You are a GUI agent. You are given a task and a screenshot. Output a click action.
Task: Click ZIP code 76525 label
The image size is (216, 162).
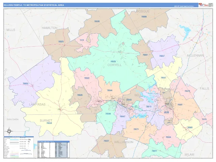click(61, 42)
